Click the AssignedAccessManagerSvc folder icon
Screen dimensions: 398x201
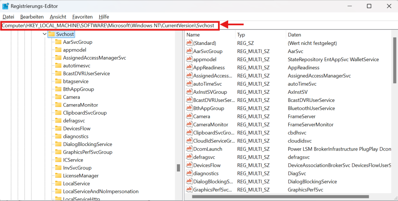pos(58,58)
